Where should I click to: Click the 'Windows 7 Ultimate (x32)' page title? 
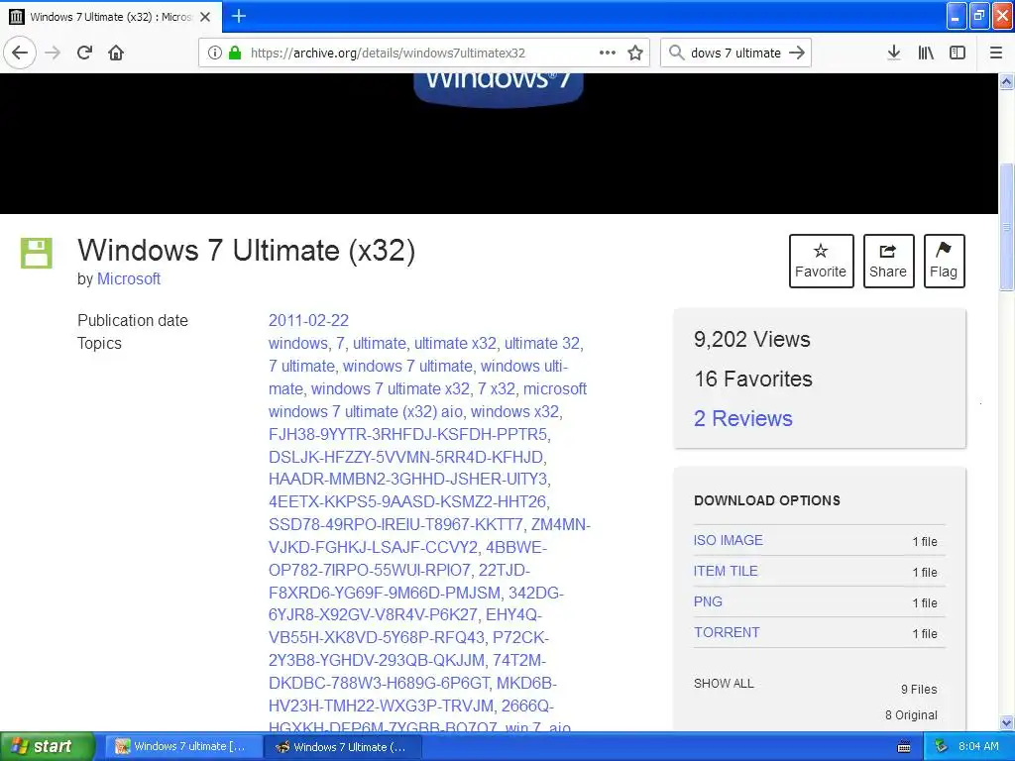(x=246, y=251)
